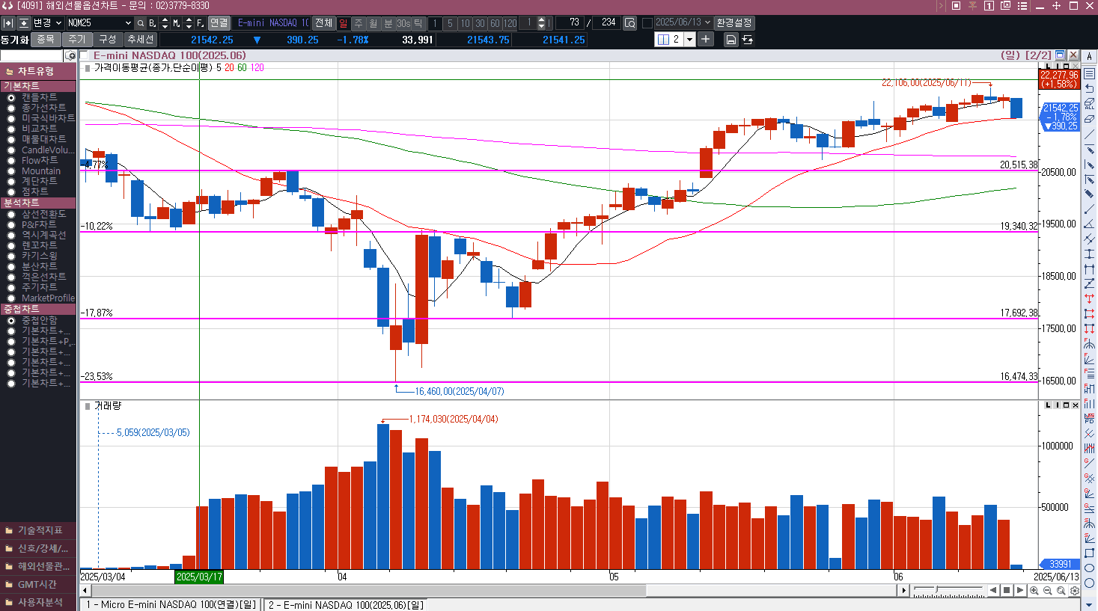This screenshot has height=611, width=1098.
Task: Step chart replay forward with the right arrow
Action: pyautogui.click(x=1020, y=590)
